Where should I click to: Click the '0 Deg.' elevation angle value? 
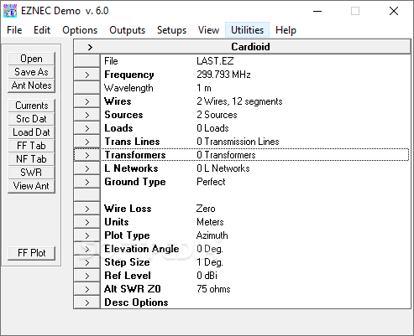point(210,249)
